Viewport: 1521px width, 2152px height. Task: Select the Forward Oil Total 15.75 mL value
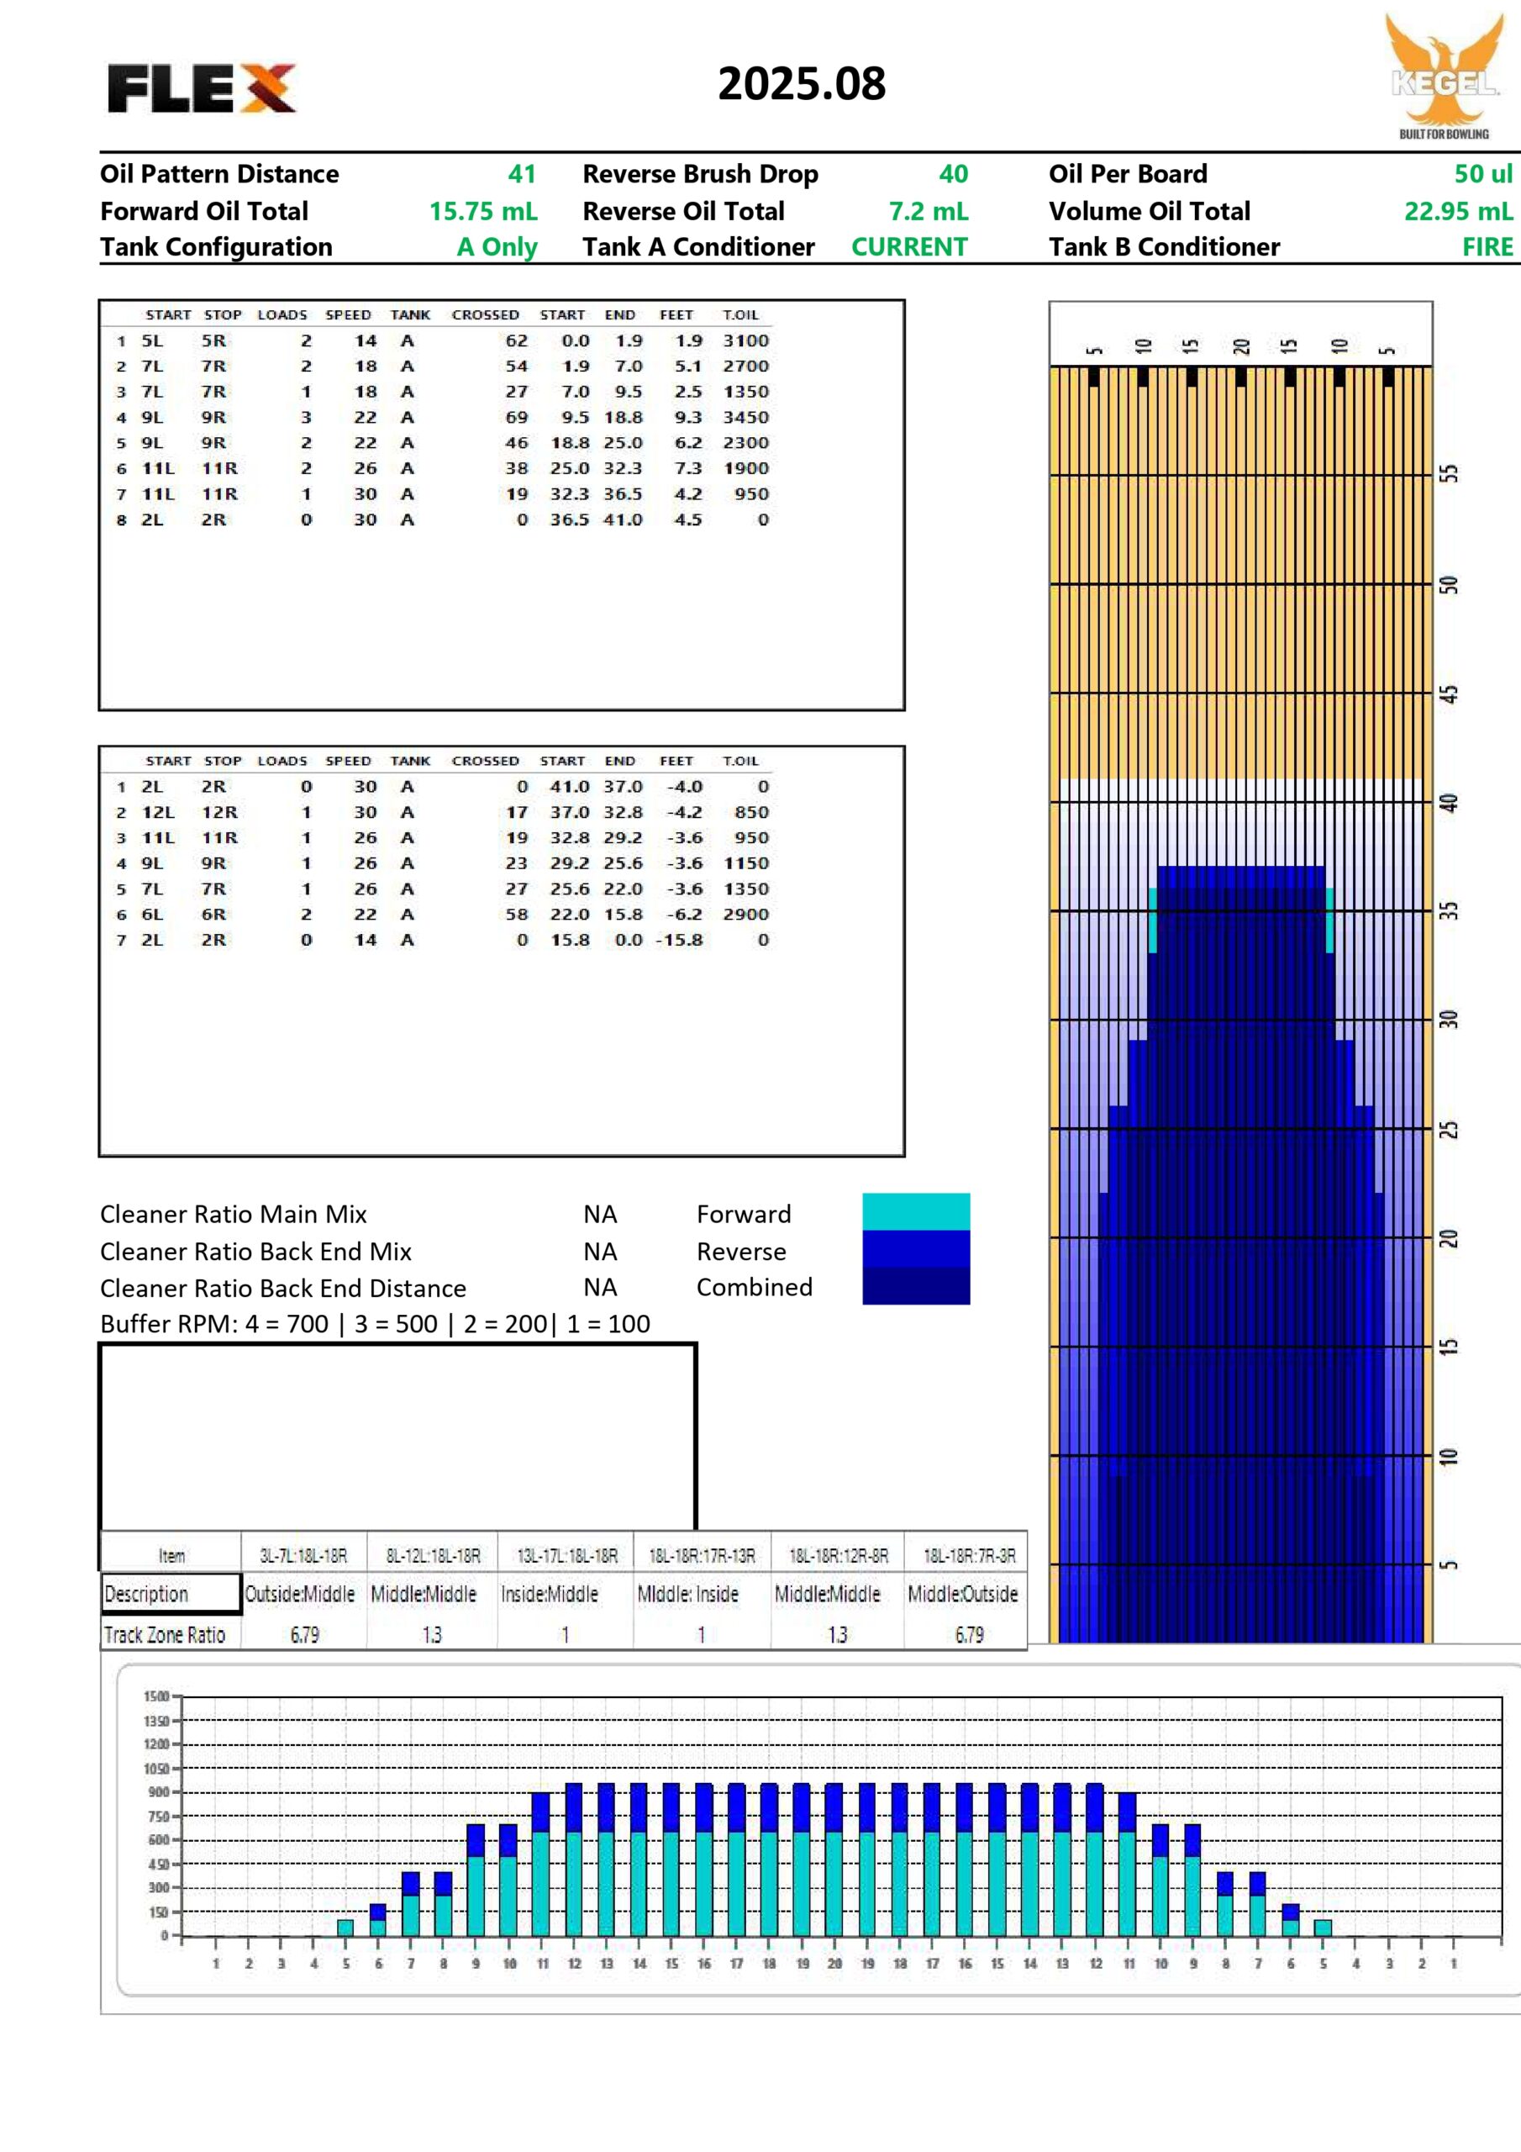pos(483,212)
